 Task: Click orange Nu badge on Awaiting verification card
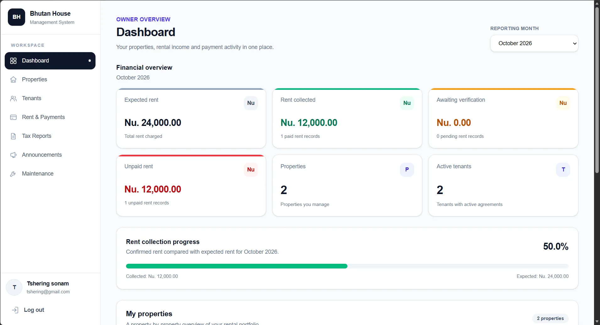pos(563,103)
